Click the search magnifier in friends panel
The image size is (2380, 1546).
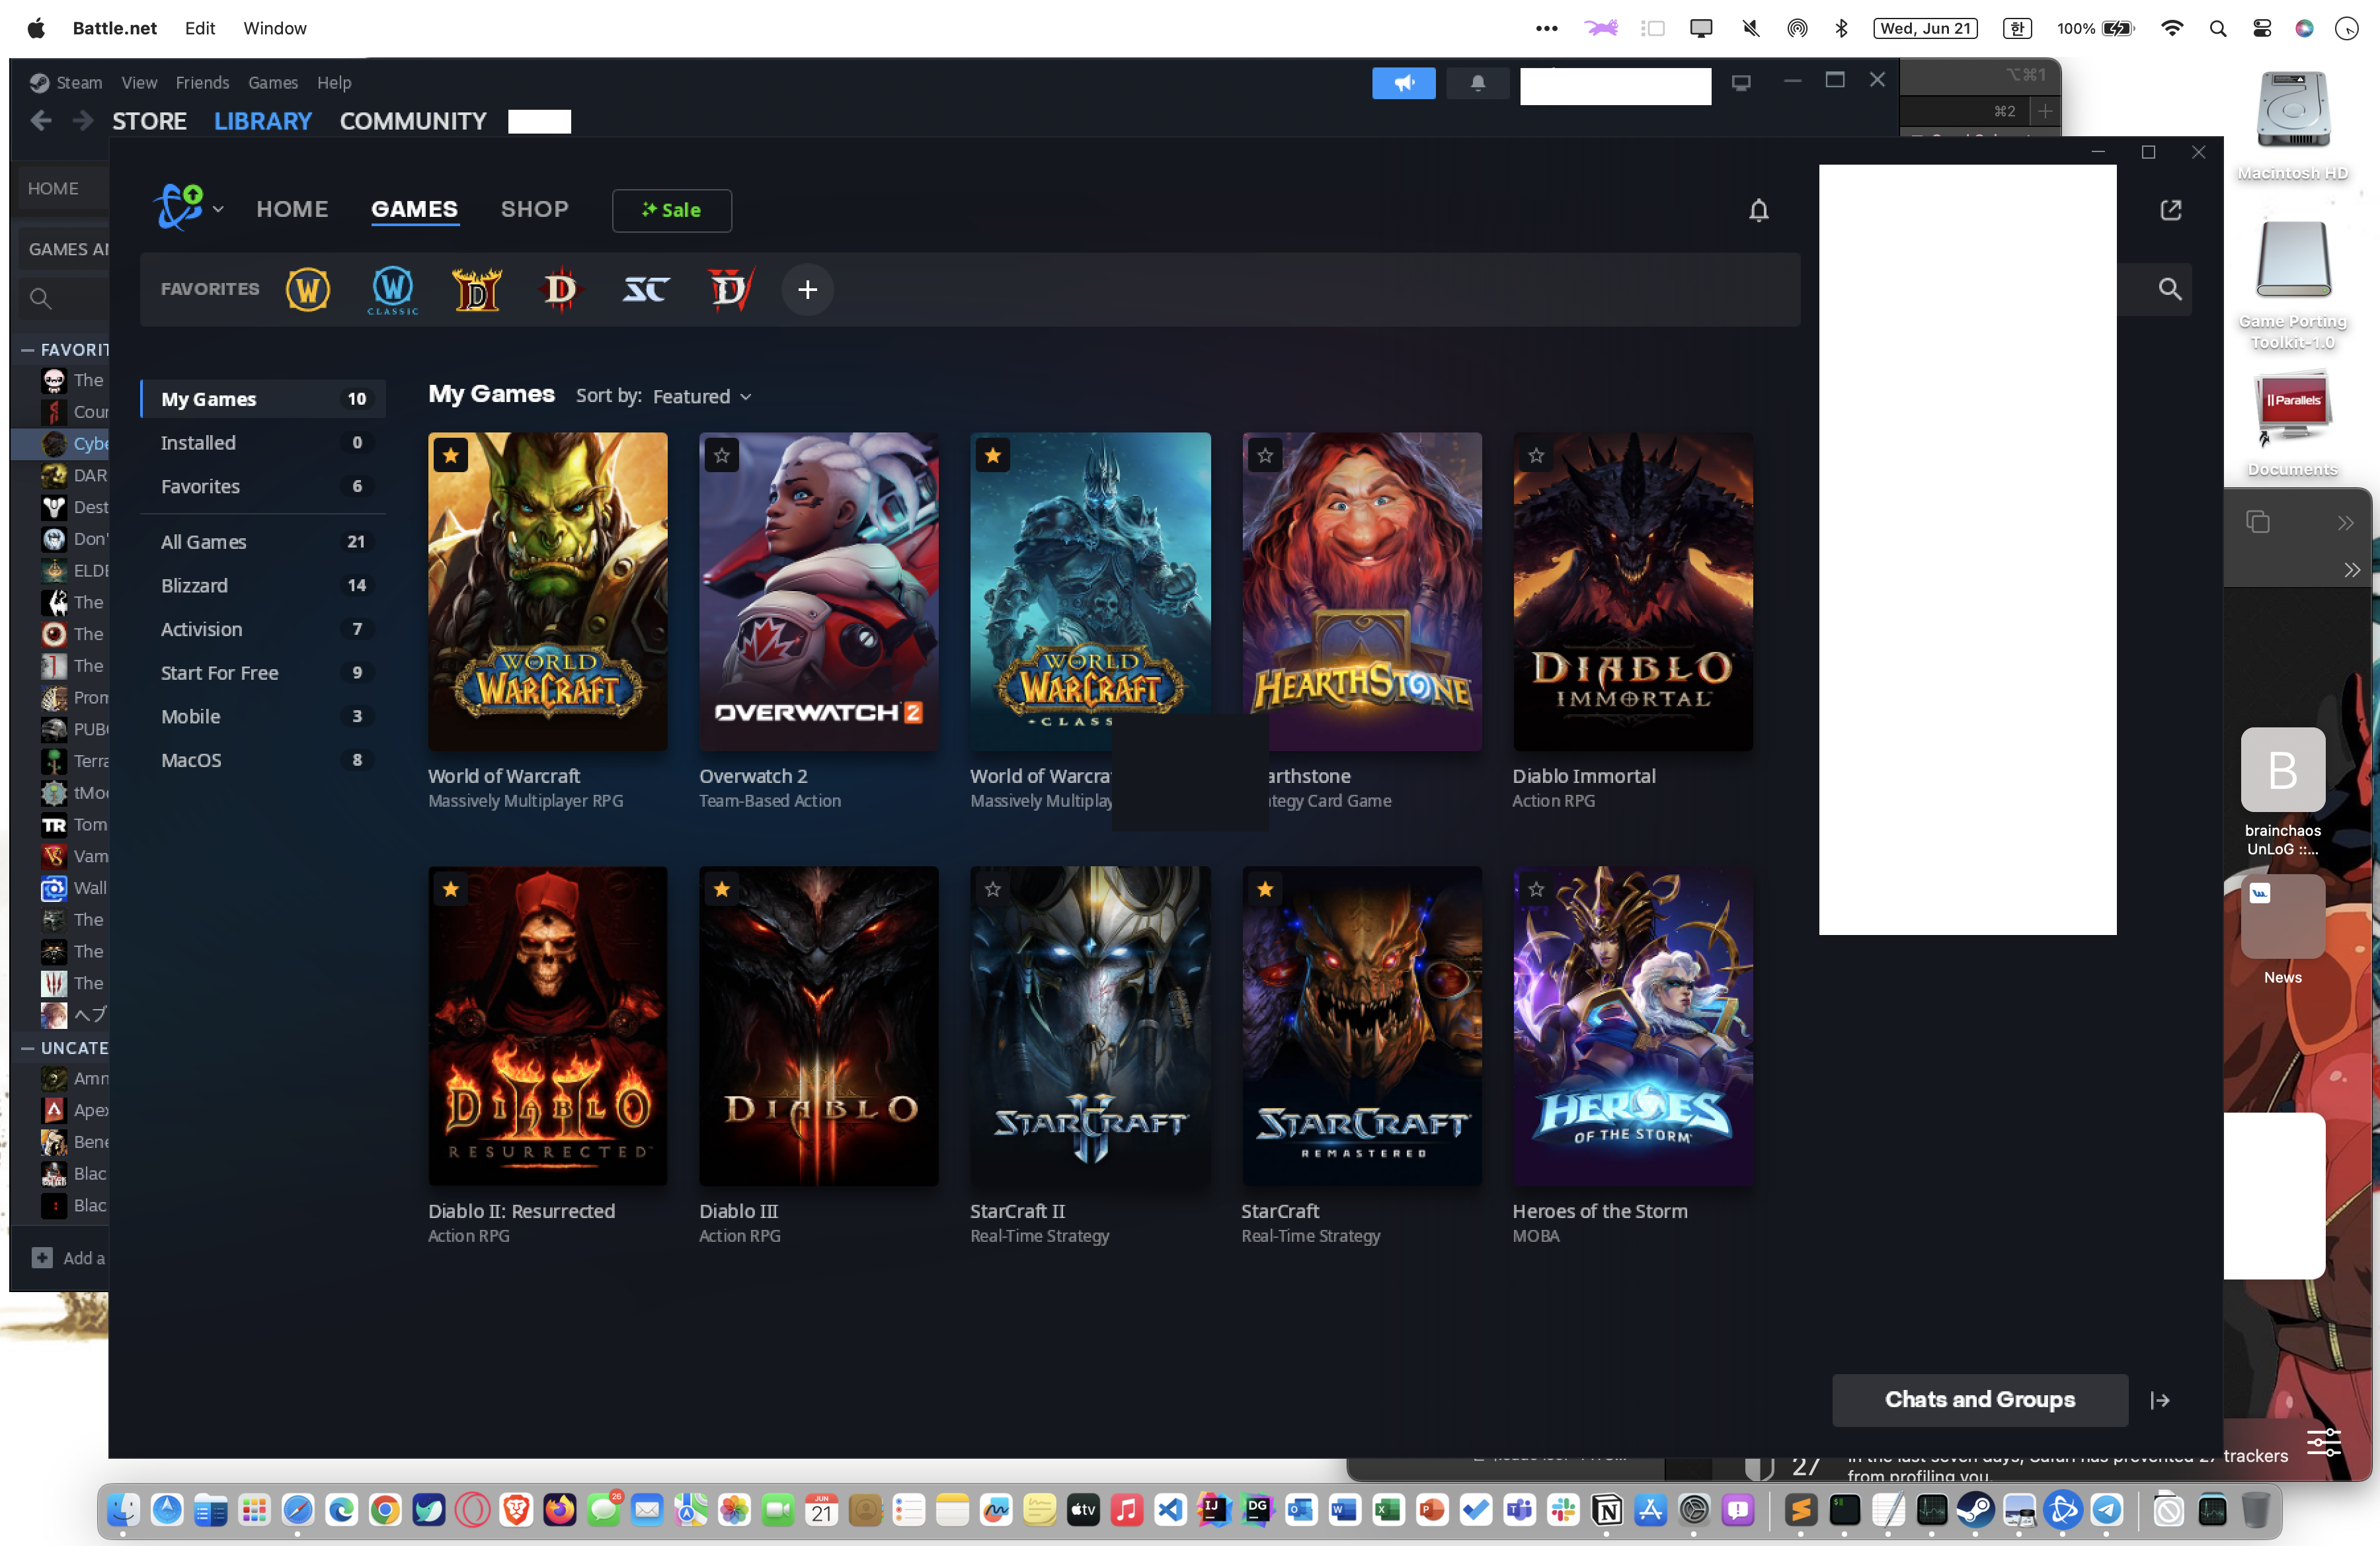pos(2169,290)
